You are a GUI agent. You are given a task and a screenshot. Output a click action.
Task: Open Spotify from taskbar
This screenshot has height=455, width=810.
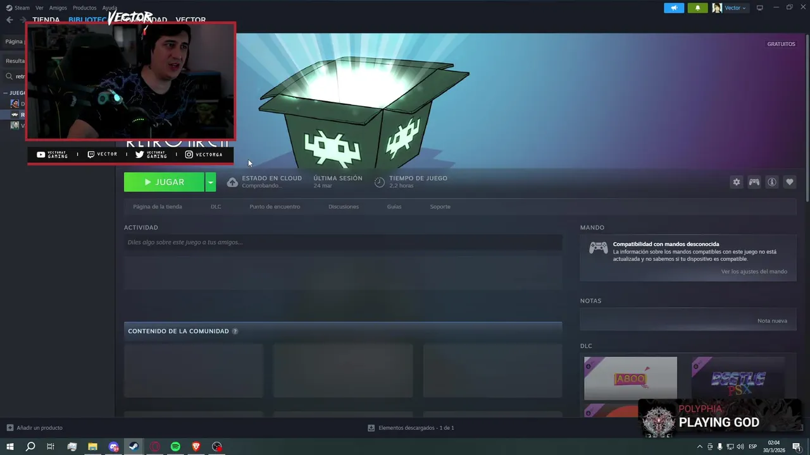coord(176,447)
